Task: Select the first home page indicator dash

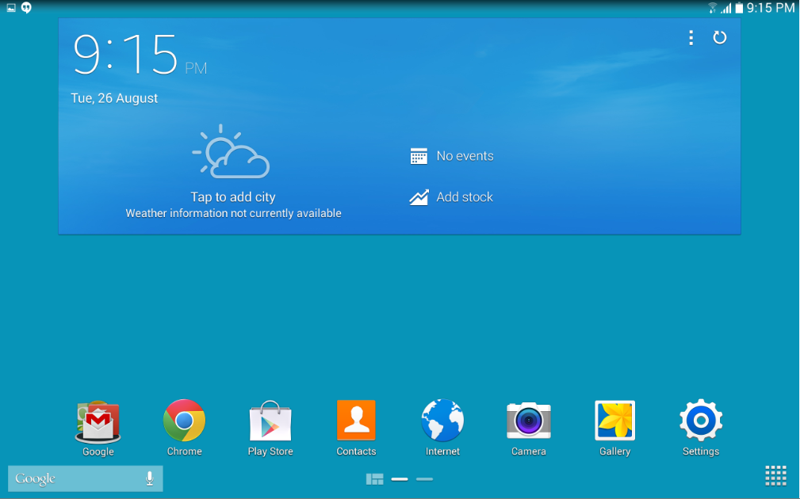Action: [x=400, y=479]
